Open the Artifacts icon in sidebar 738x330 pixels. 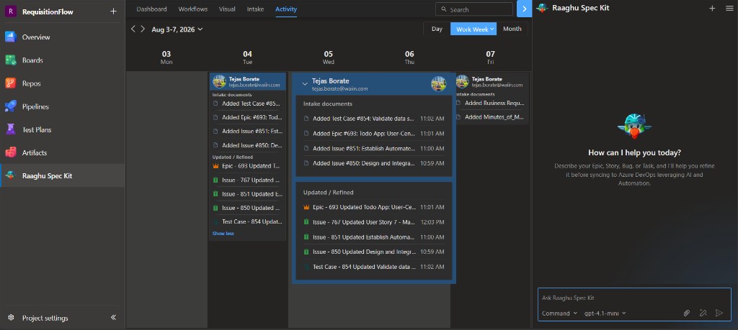pos(11,152)
